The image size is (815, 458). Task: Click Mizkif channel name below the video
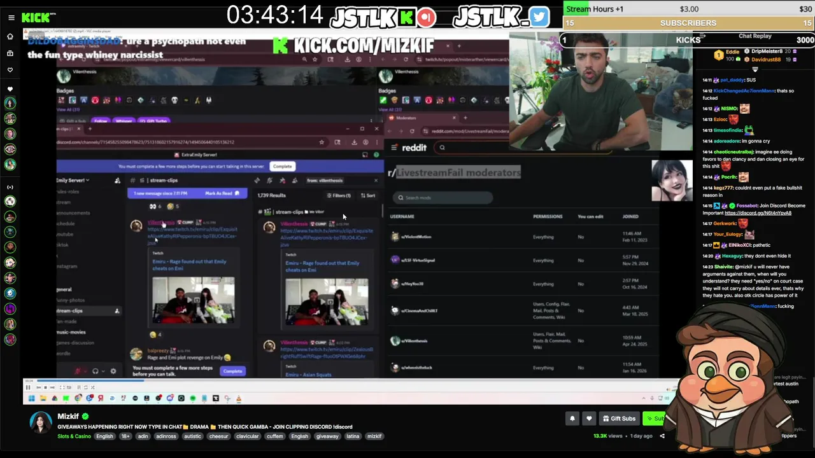click(68, 417)
